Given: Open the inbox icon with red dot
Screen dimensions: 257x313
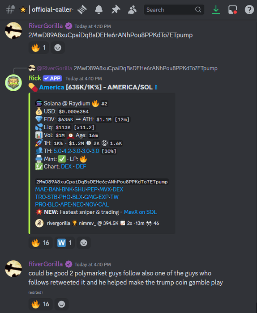Looking at the screenshot, I should pos(233,9).
